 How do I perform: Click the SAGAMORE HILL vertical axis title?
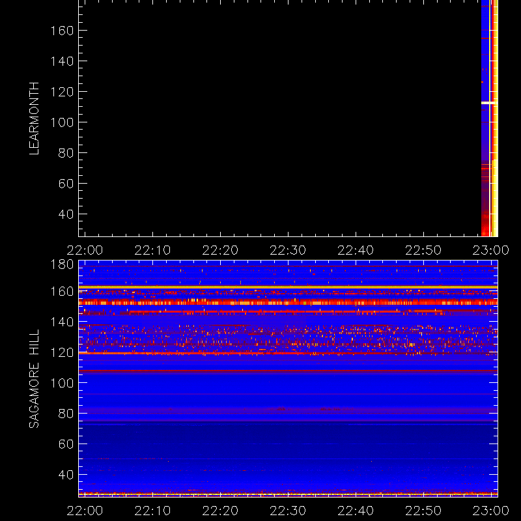click(x=35, y=379)
